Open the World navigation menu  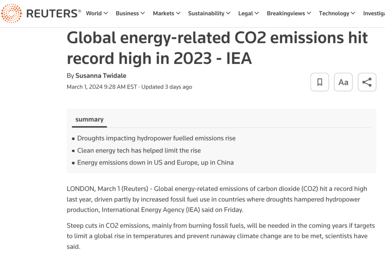(x=97, y=13)
